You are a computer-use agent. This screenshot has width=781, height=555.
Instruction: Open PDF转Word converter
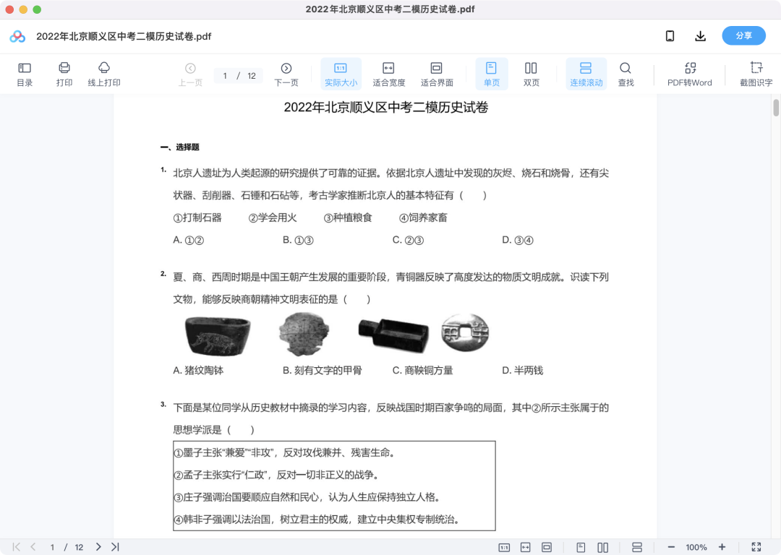coord(690,74)
